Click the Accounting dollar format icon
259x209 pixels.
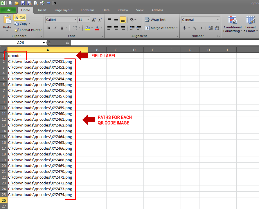coord(184,28)
